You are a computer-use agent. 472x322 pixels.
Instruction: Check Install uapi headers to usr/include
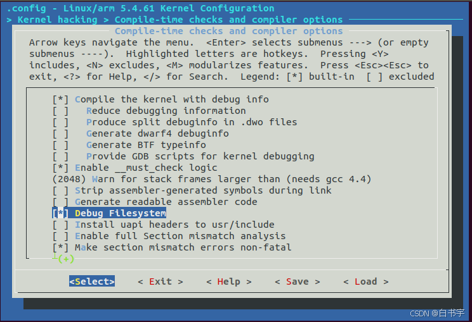pyautogui.click(x=60, y=225)
